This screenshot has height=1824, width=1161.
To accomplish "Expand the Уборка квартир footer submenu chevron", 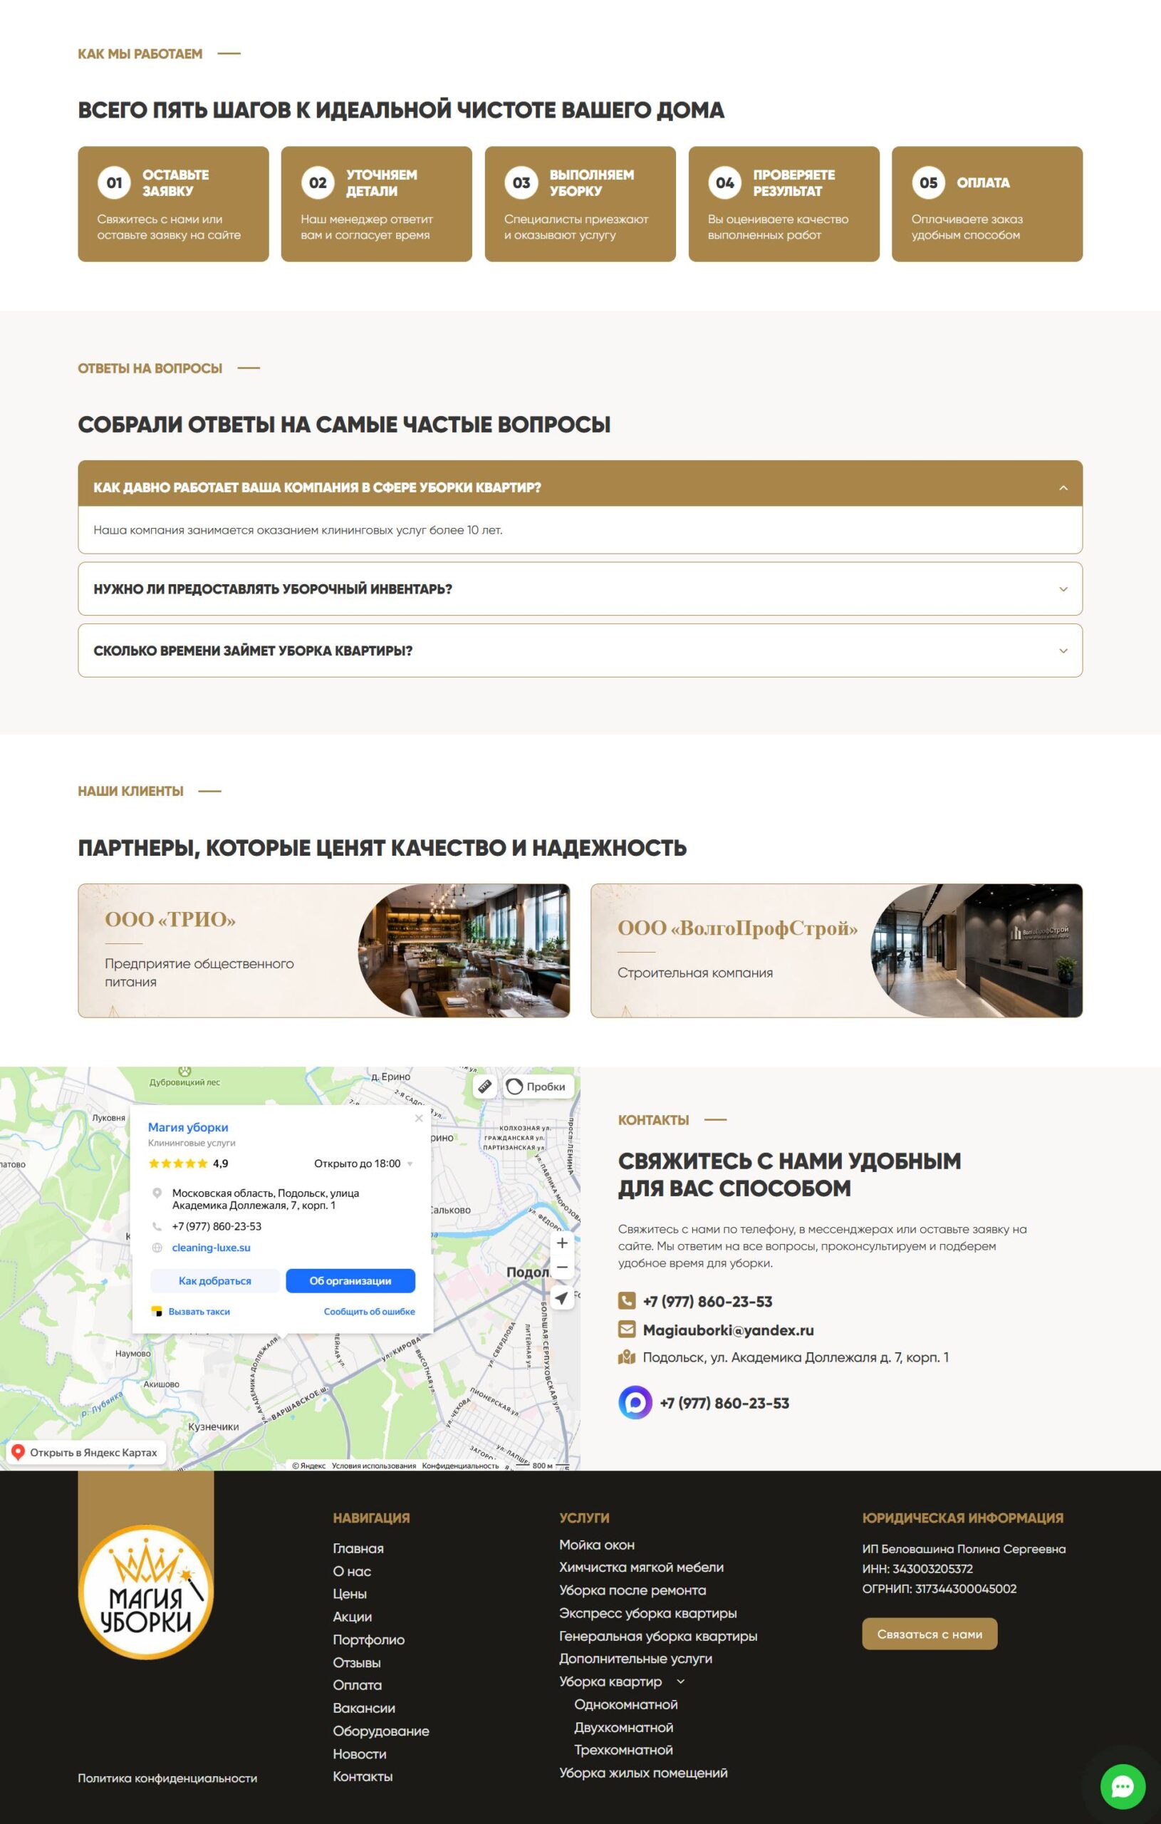I will coord(680,1681).
